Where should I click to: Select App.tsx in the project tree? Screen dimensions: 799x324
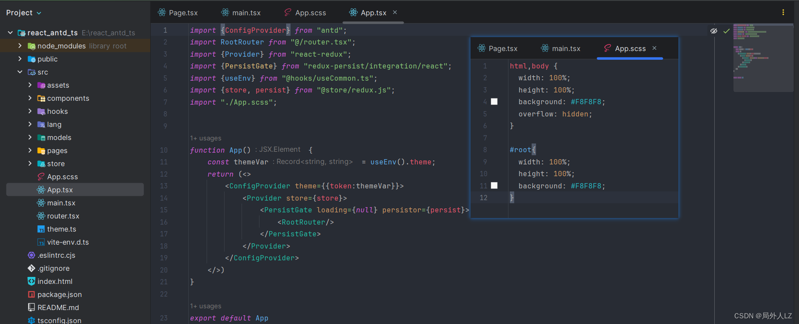click(75, 190)
